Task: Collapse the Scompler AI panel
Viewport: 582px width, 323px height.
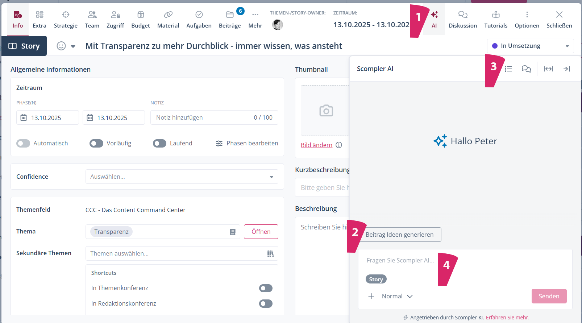Action: click(567, 69)
